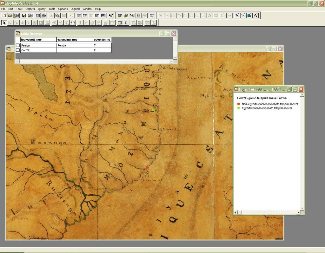Click the green settlement point on the map
The height and width of the screenshot is (253, 325).
point(153,110)
